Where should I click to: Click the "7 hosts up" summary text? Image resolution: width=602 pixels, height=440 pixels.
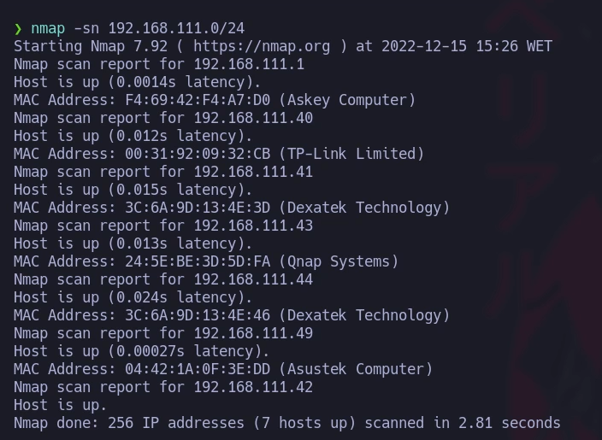[330, 423]
